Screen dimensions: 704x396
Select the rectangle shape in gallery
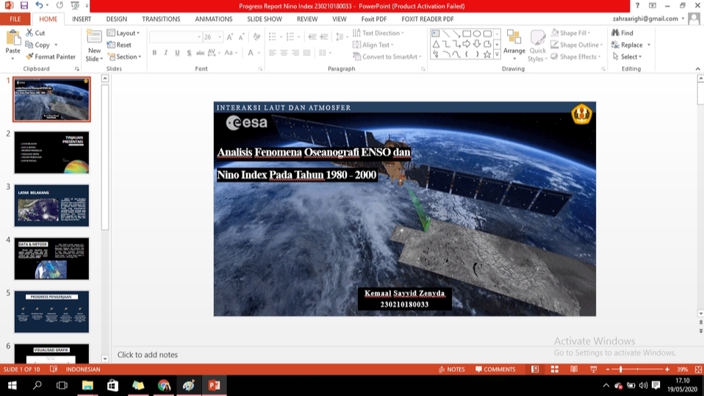click(467, 34)
